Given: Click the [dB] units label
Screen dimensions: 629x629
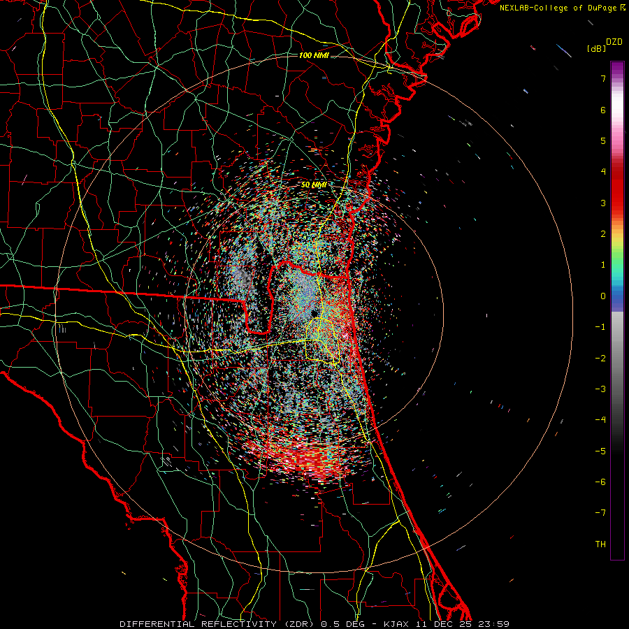Looking at the screenshot, I should point(596,48).
